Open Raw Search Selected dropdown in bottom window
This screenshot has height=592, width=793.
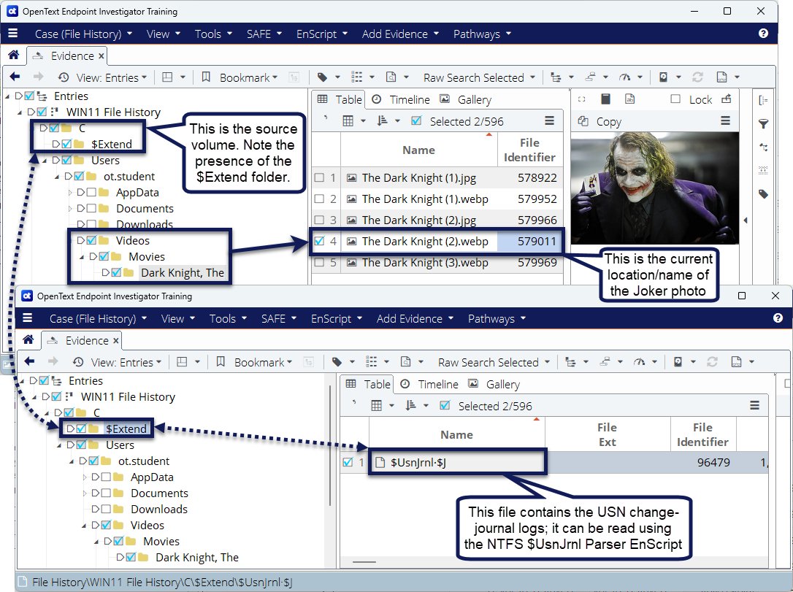[x=494, y=362]
